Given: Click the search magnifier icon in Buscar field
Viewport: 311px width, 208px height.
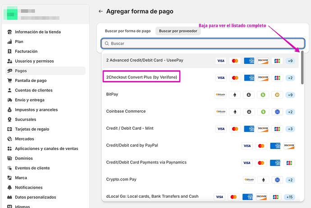Looking at the screenshot, I should click(107, 43).
